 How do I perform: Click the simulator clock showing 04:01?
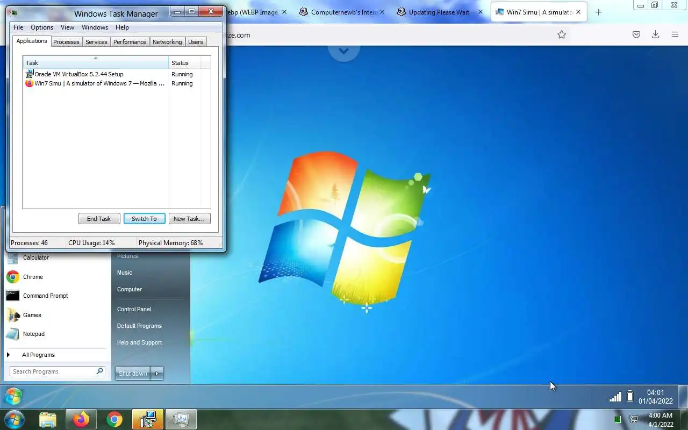click(x=655, y=397)
